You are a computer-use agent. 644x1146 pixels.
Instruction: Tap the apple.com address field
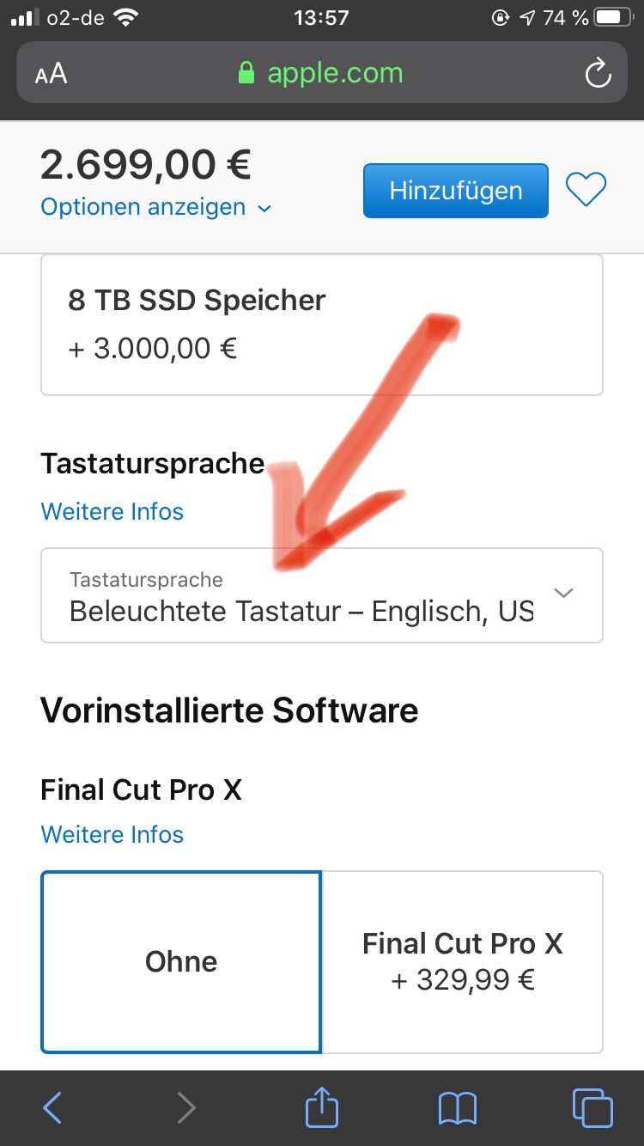(x=334, y=74)
